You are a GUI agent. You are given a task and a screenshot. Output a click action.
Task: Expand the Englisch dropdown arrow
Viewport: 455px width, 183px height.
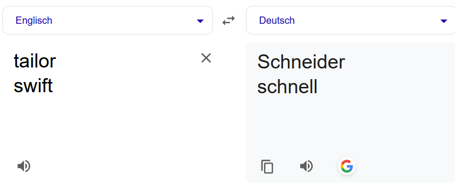[200, 21]
